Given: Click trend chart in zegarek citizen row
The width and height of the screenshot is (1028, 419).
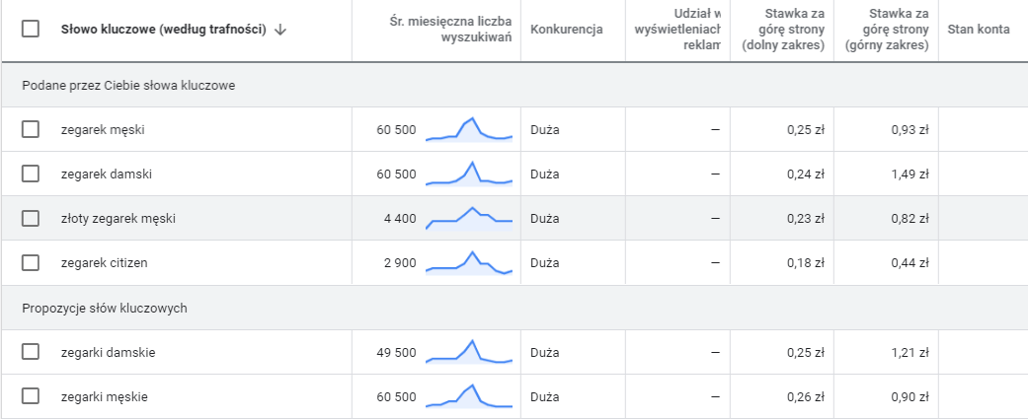Looking at the screenshot, I should (x=469, y=263).
